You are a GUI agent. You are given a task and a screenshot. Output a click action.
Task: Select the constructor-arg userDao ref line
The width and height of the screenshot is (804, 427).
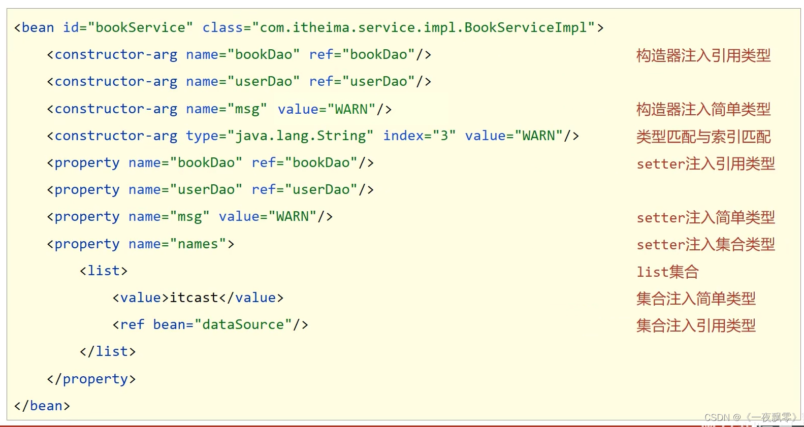click(239, 81)
